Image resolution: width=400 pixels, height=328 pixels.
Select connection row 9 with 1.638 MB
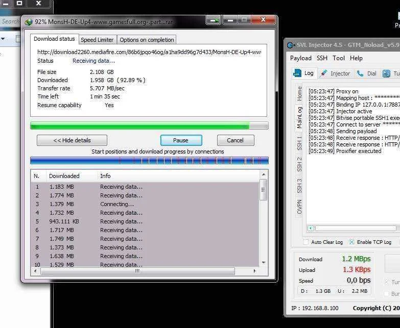tap(145, 256)
